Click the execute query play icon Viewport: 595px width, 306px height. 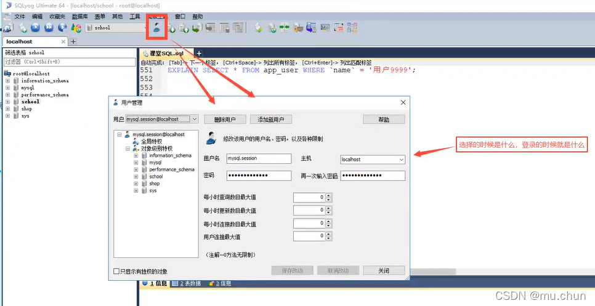pos(35,27)
